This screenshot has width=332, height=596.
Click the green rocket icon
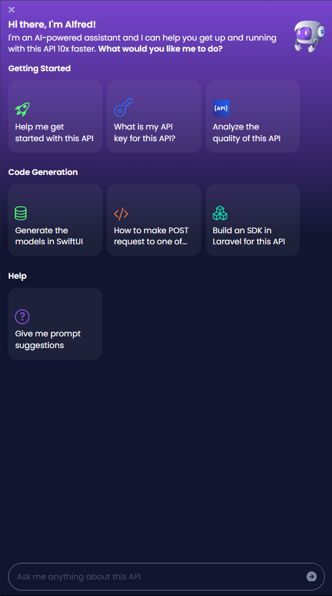[23, 109]
